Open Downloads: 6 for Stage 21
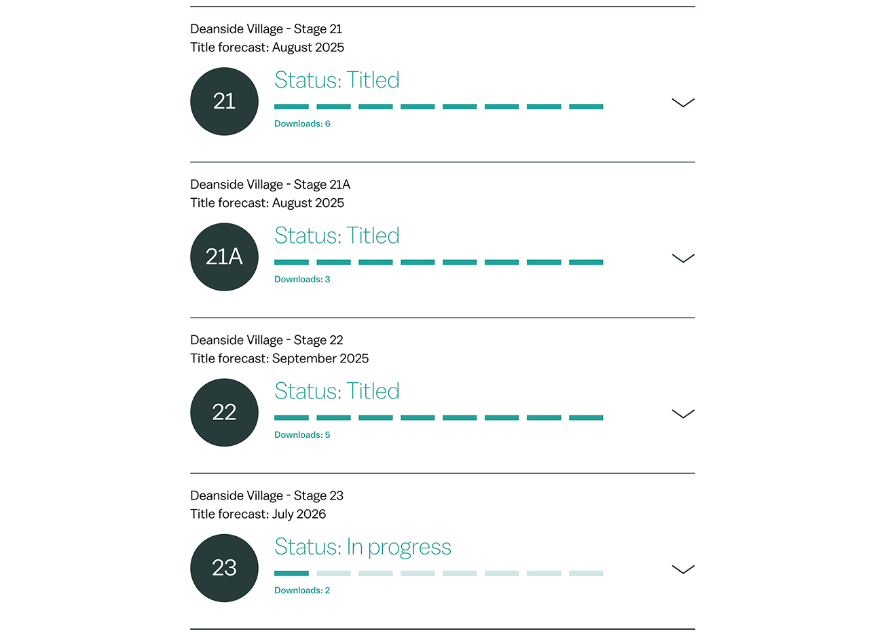 pos(302,124)
